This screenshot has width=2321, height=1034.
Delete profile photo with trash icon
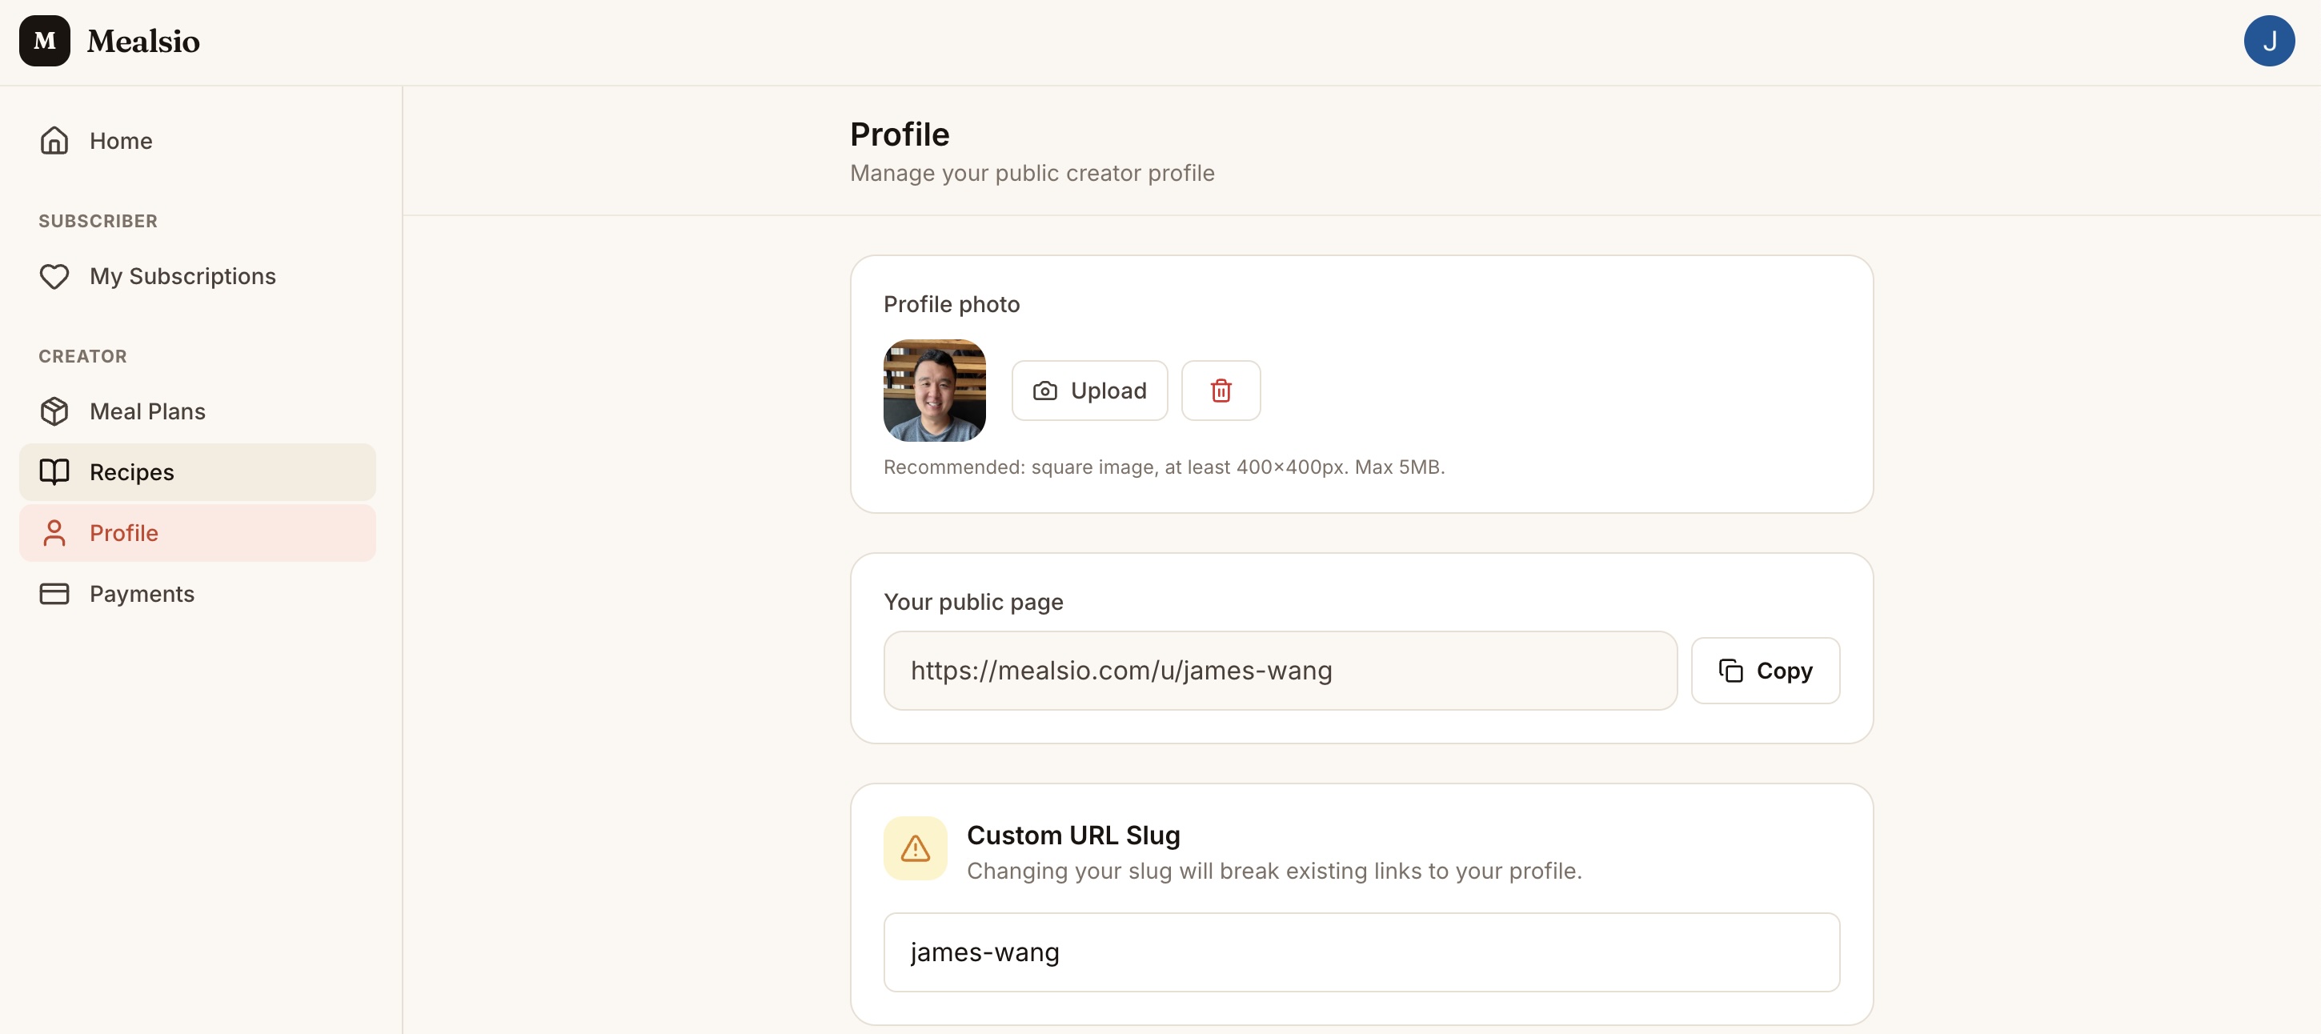point(1221,390)
